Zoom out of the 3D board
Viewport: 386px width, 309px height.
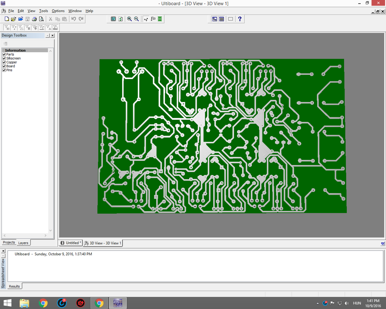136,19
